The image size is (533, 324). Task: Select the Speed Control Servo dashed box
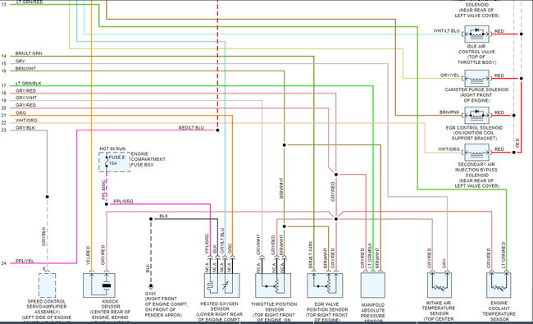(47, 285)
